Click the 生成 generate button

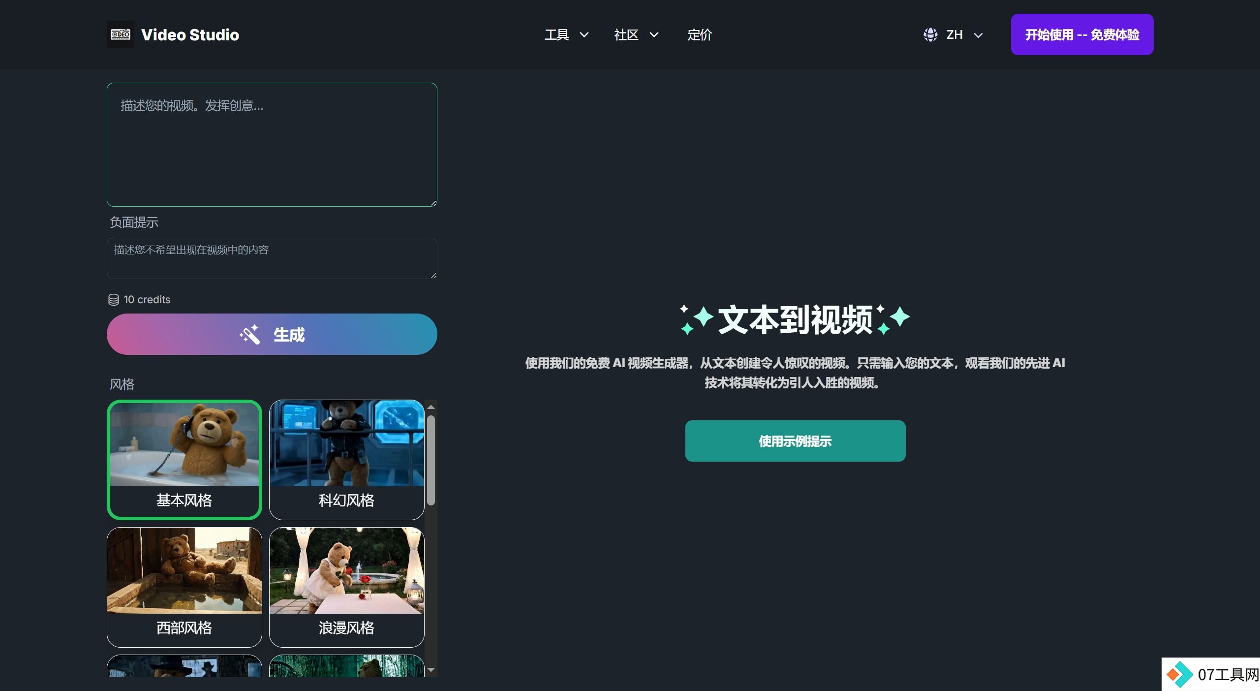pyautogui.click(x=272, y=334)
